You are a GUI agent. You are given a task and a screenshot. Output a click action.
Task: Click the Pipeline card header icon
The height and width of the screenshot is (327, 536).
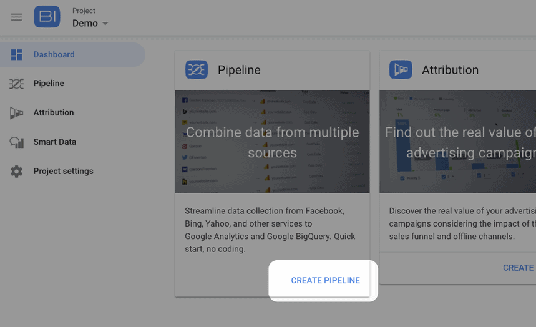point(197,70)
